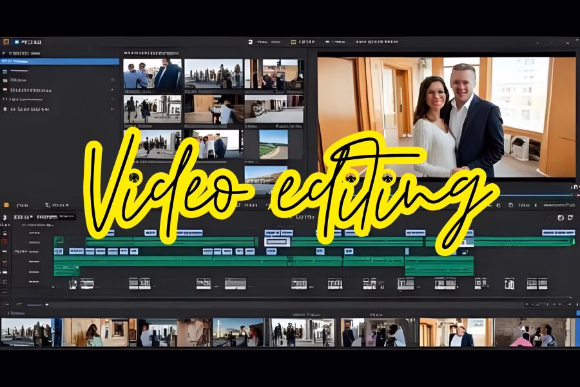Click the orange app icon in top-left corner
Viewport: 580px width, 387px height.
click(5, 42)
